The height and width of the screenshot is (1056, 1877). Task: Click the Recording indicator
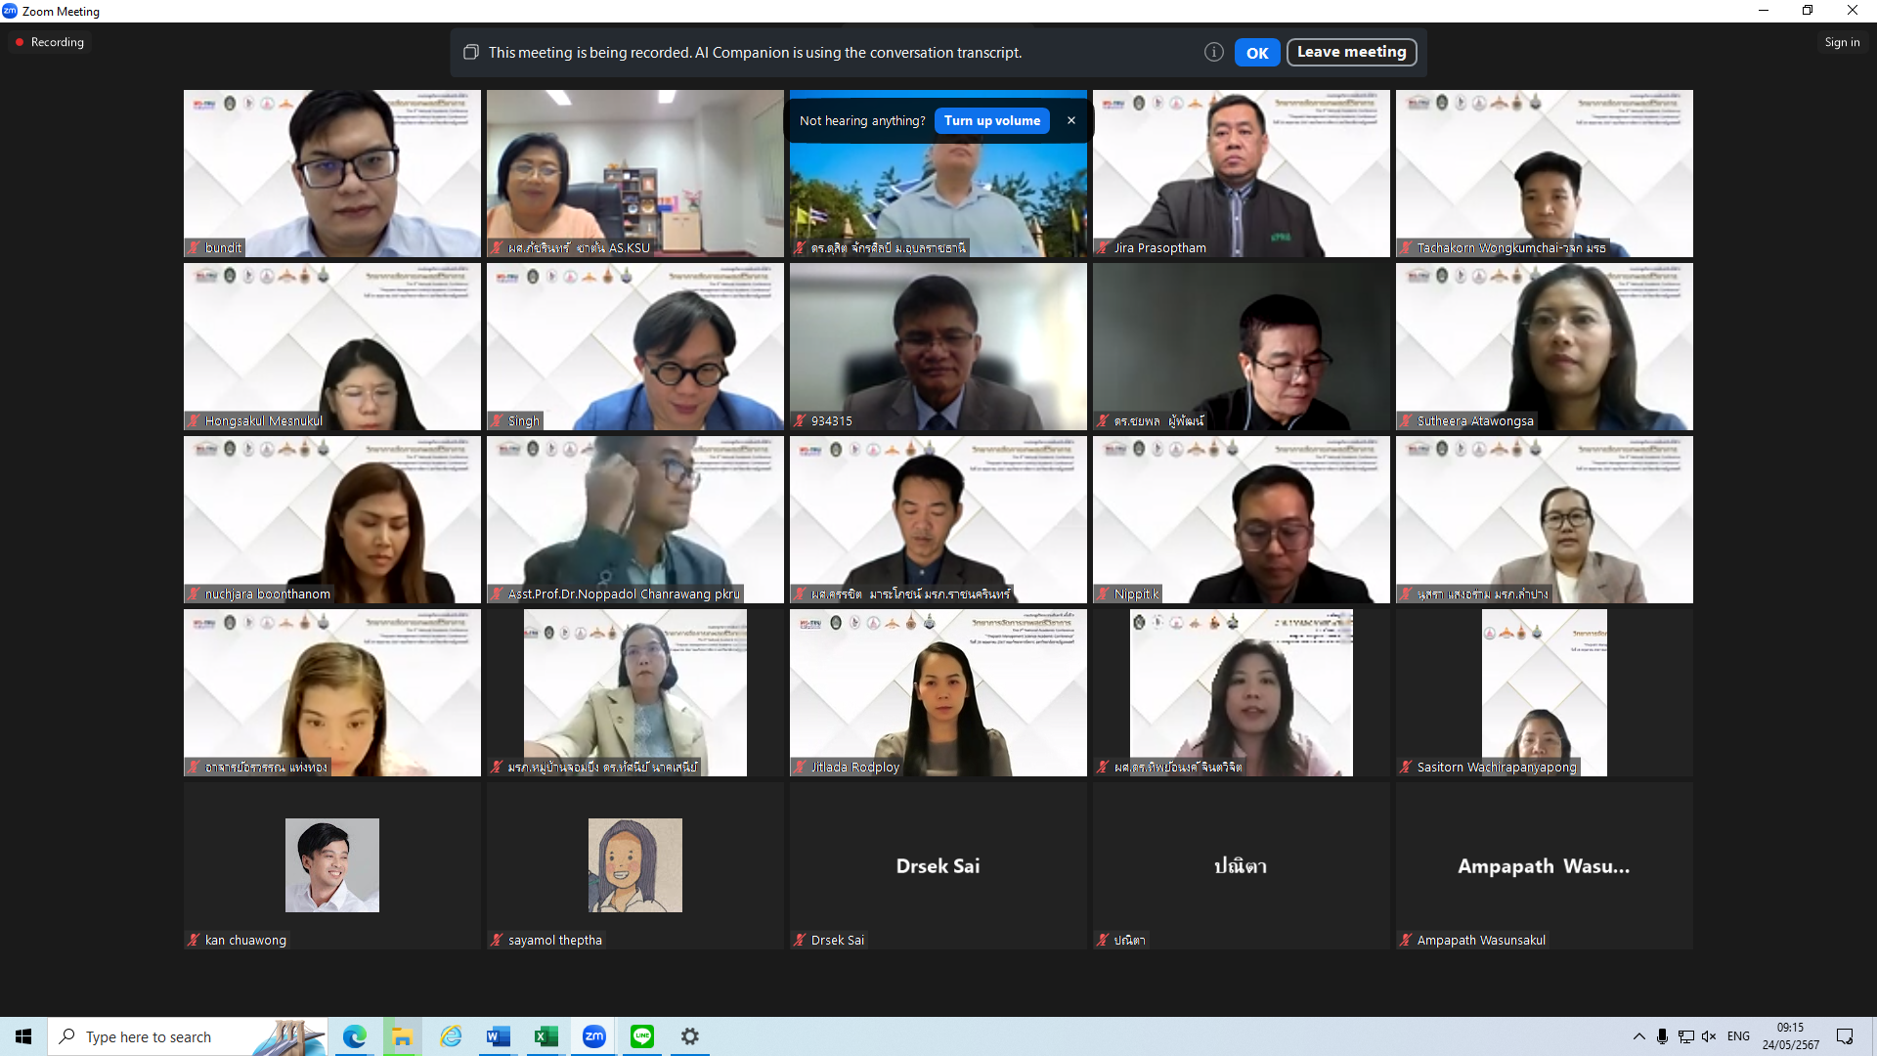pos(49,42)
